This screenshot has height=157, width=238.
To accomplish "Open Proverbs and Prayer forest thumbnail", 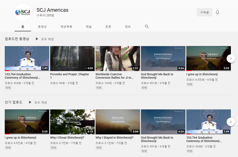I will pyautogui.click(x=72, y=59).
